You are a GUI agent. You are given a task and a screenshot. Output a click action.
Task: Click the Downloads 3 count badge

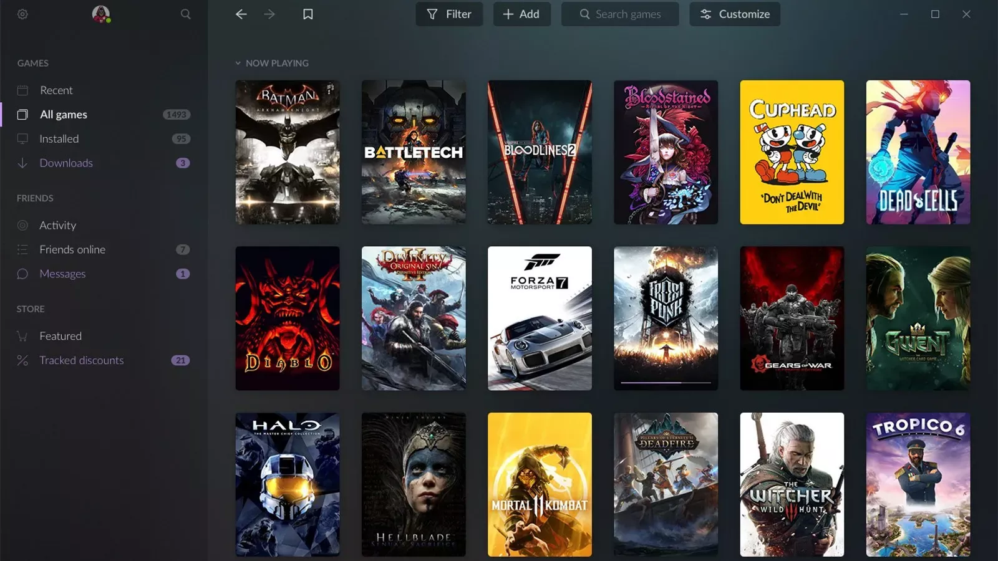(183, 163)
